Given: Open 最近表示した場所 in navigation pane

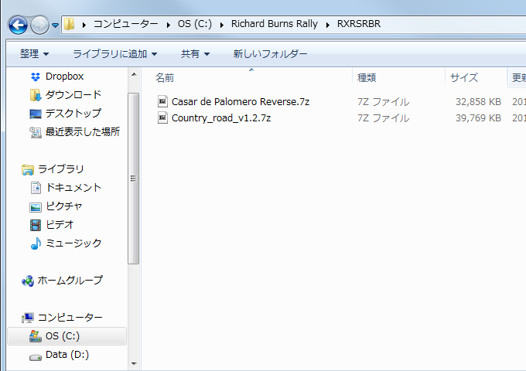Looking at the screenshot, I should pyautogui.click(x=83, y=131).
